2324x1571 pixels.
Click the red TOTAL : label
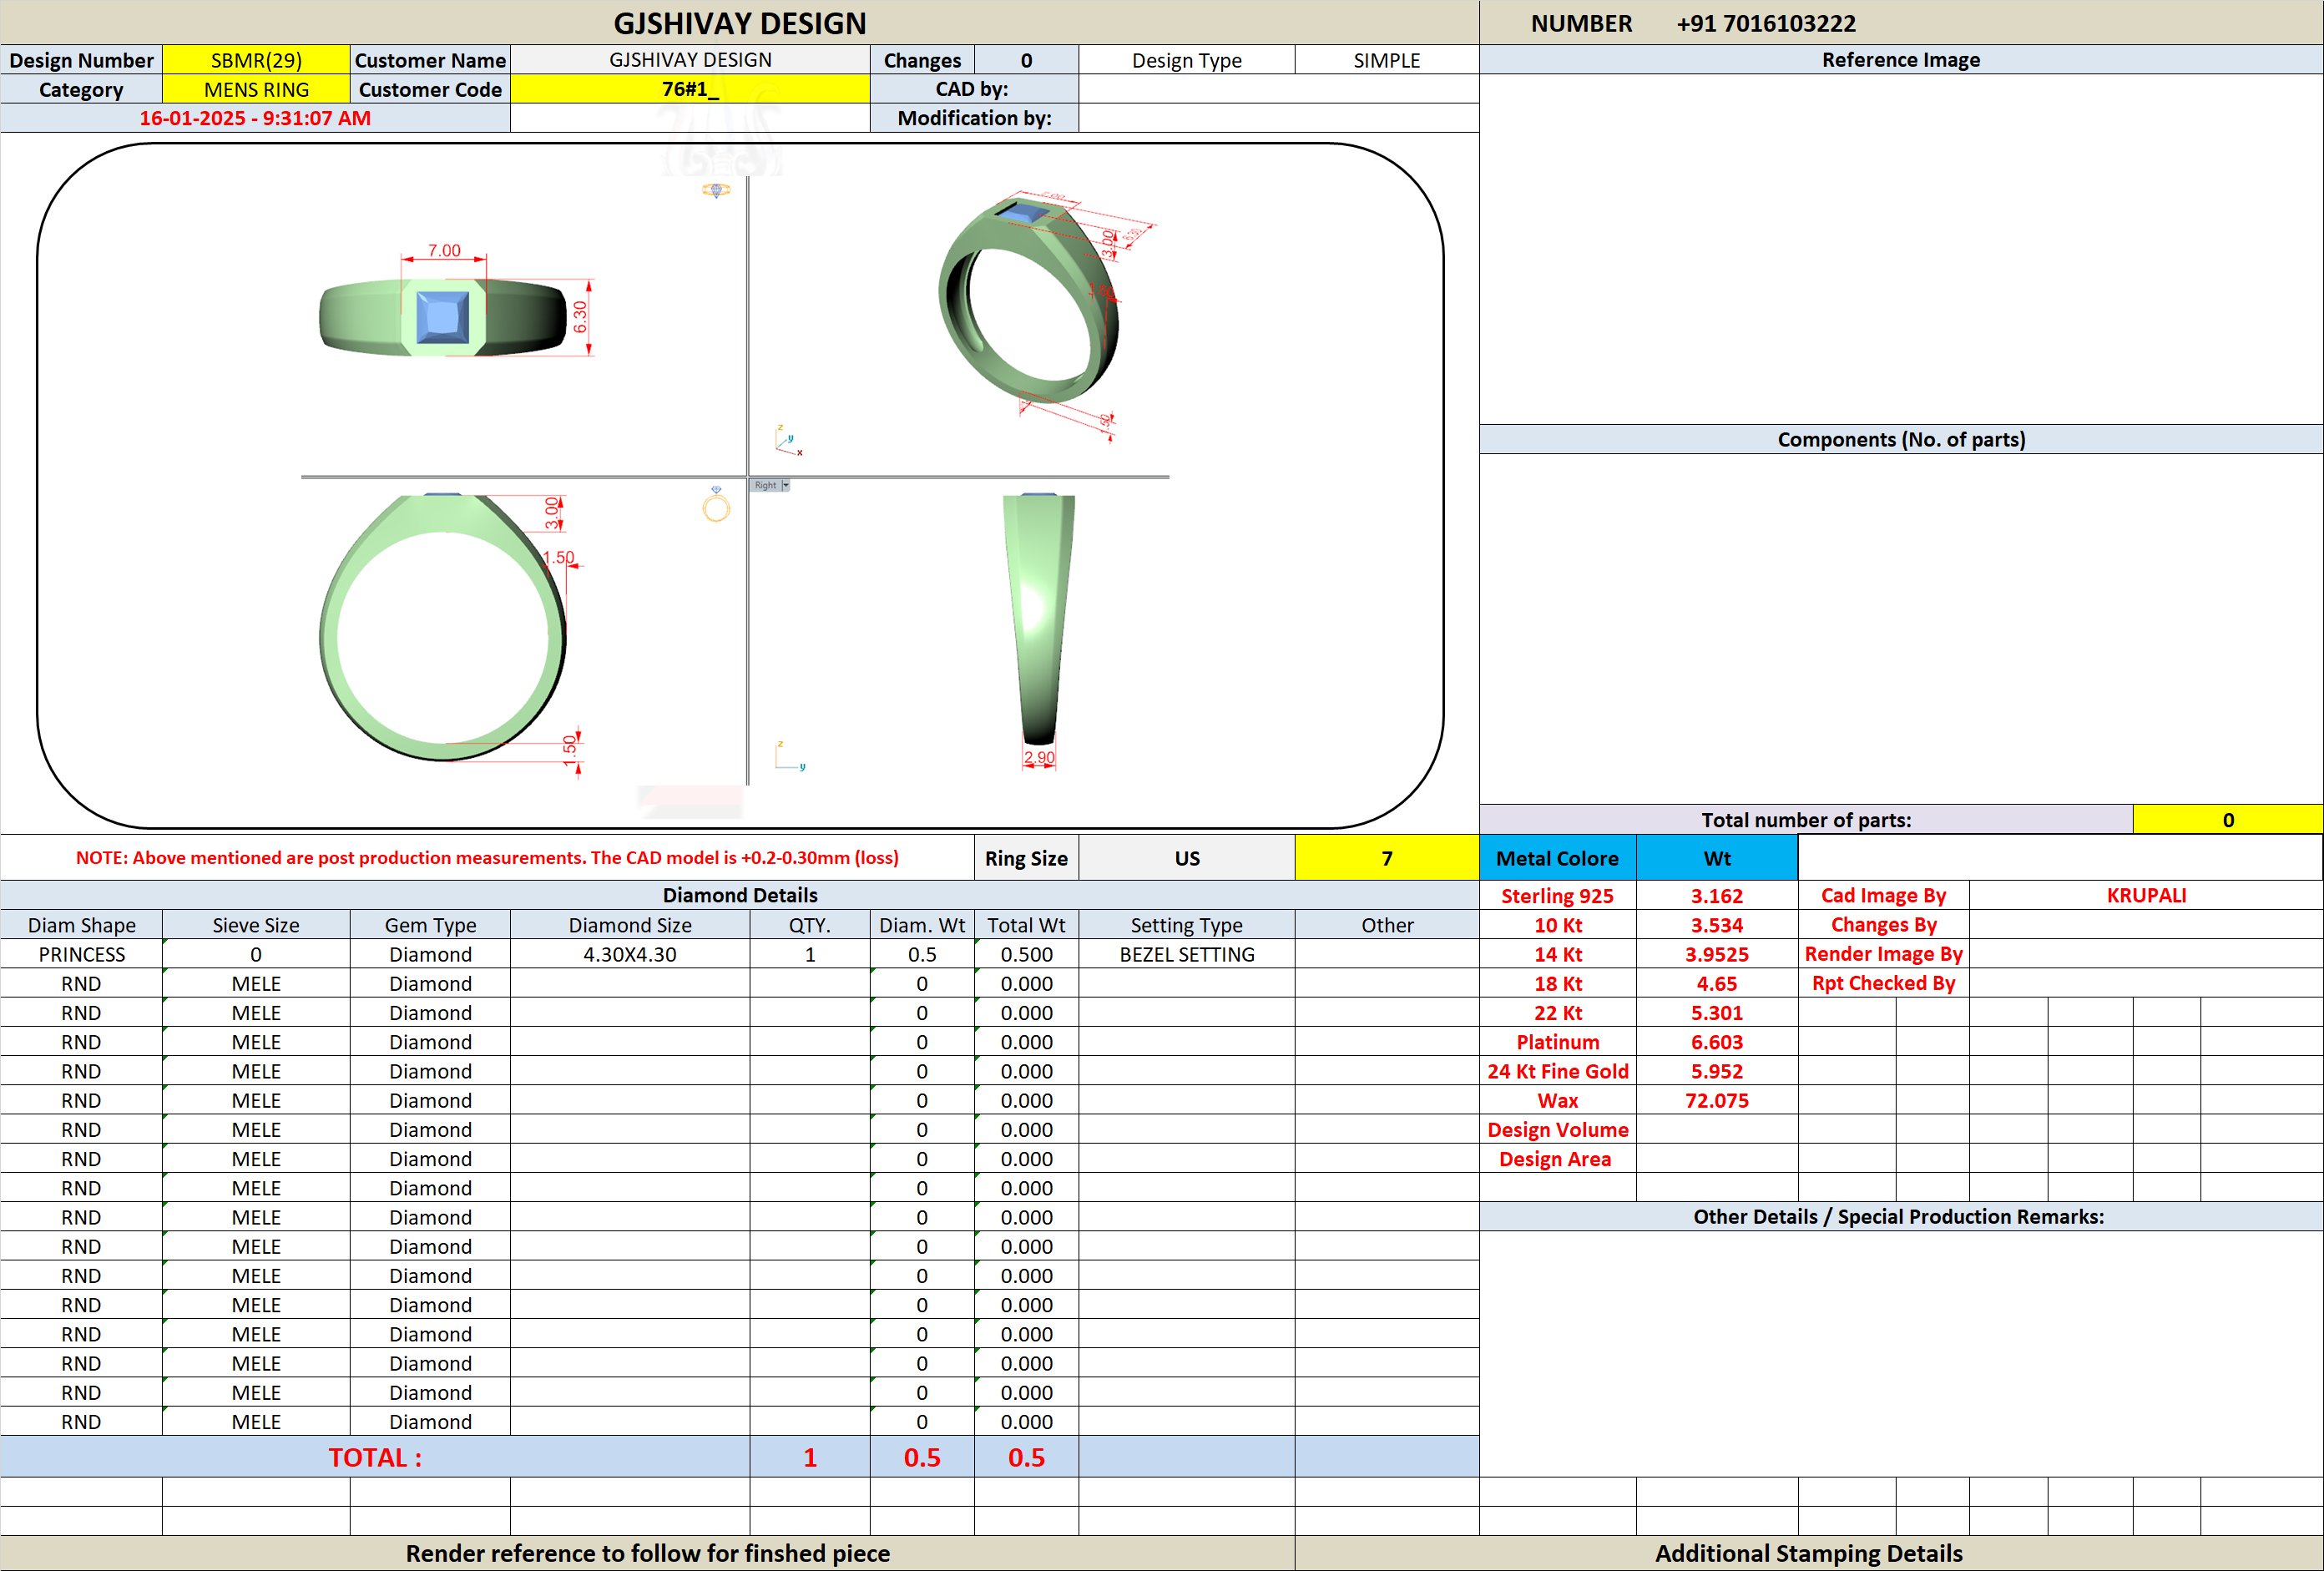click(375, 1457)
